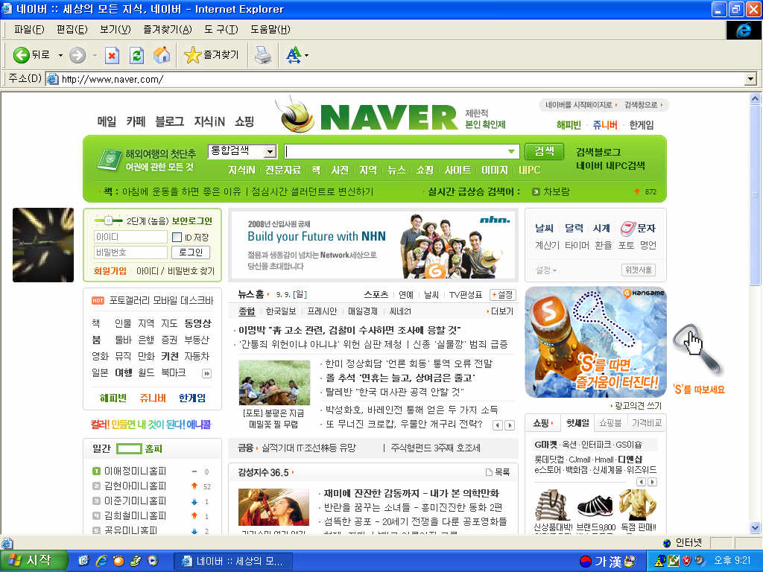Click the red shield tray icon
This screenshot has height=572, width=763.
tap(686, 561)
